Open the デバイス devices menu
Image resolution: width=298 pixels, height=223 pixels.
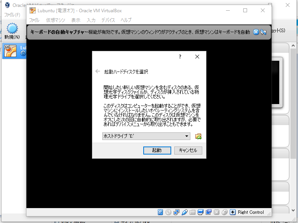[108, 20]
